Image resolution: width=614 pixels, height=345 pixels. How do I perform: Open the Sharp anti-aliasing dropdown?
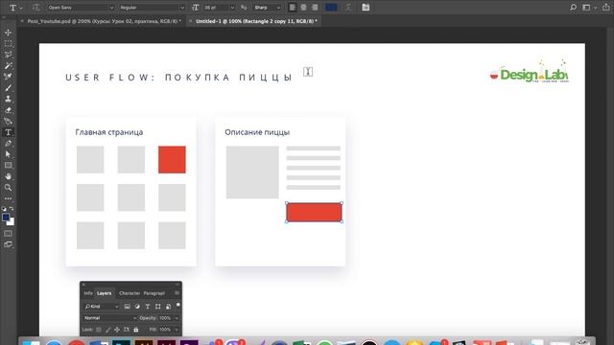pos(267,8)
